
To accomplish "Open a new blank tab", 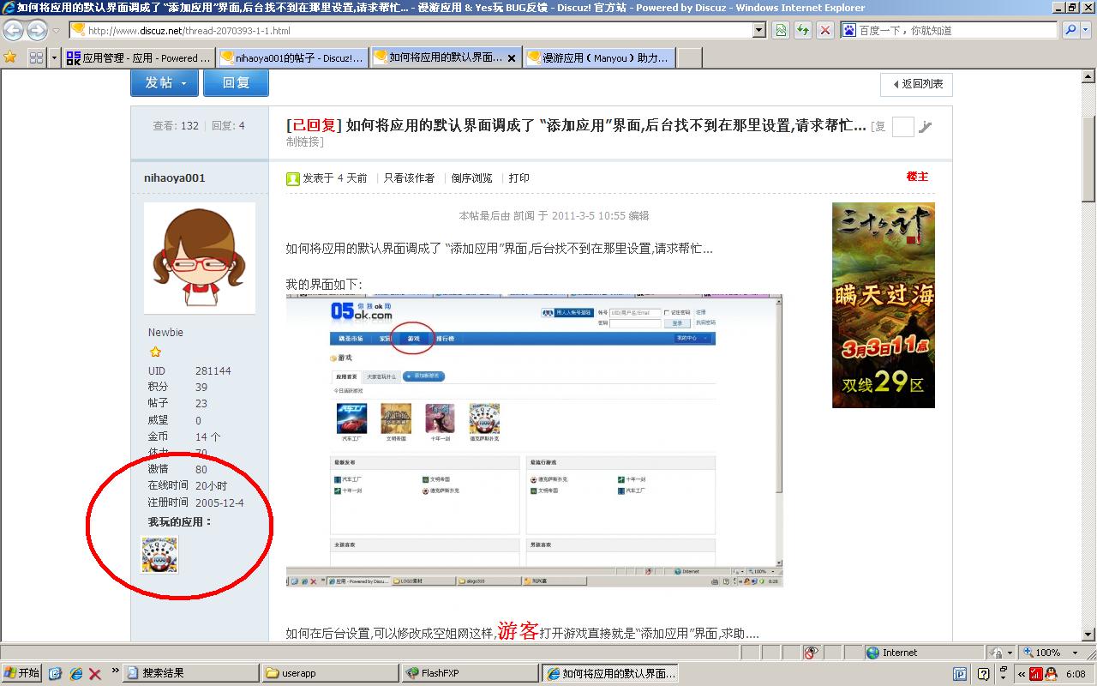I will pos(690,58).
